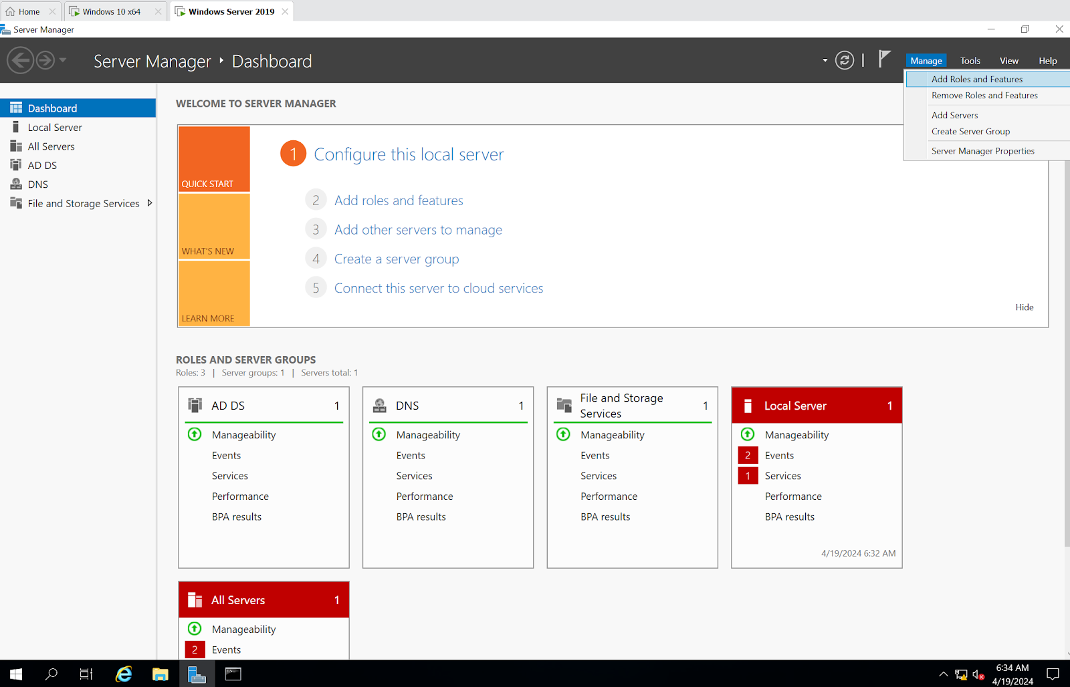Click the forward navigation arrow

point(45,61)
